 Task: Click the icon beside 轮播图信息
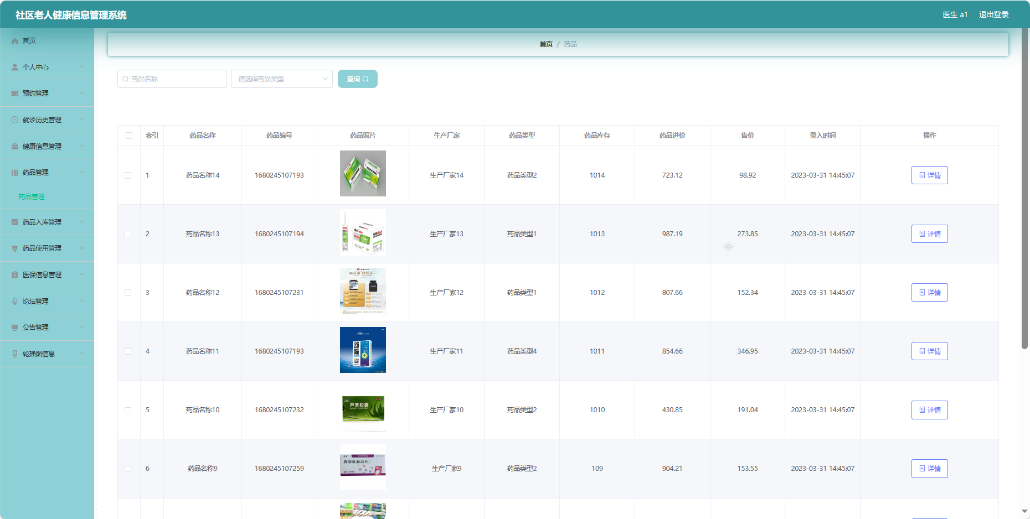[15, 354]
